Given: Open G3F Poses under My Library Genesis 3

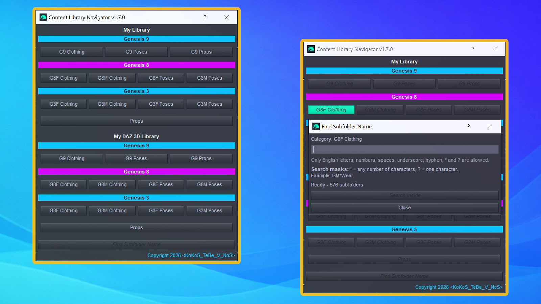Looking at the screenshot, I should (161, 104).
